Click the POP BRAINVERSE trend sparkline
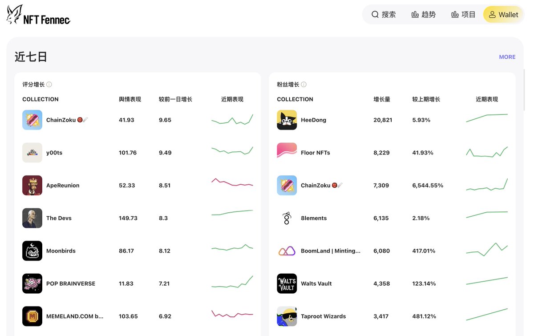534x336 pixels. 232,282
